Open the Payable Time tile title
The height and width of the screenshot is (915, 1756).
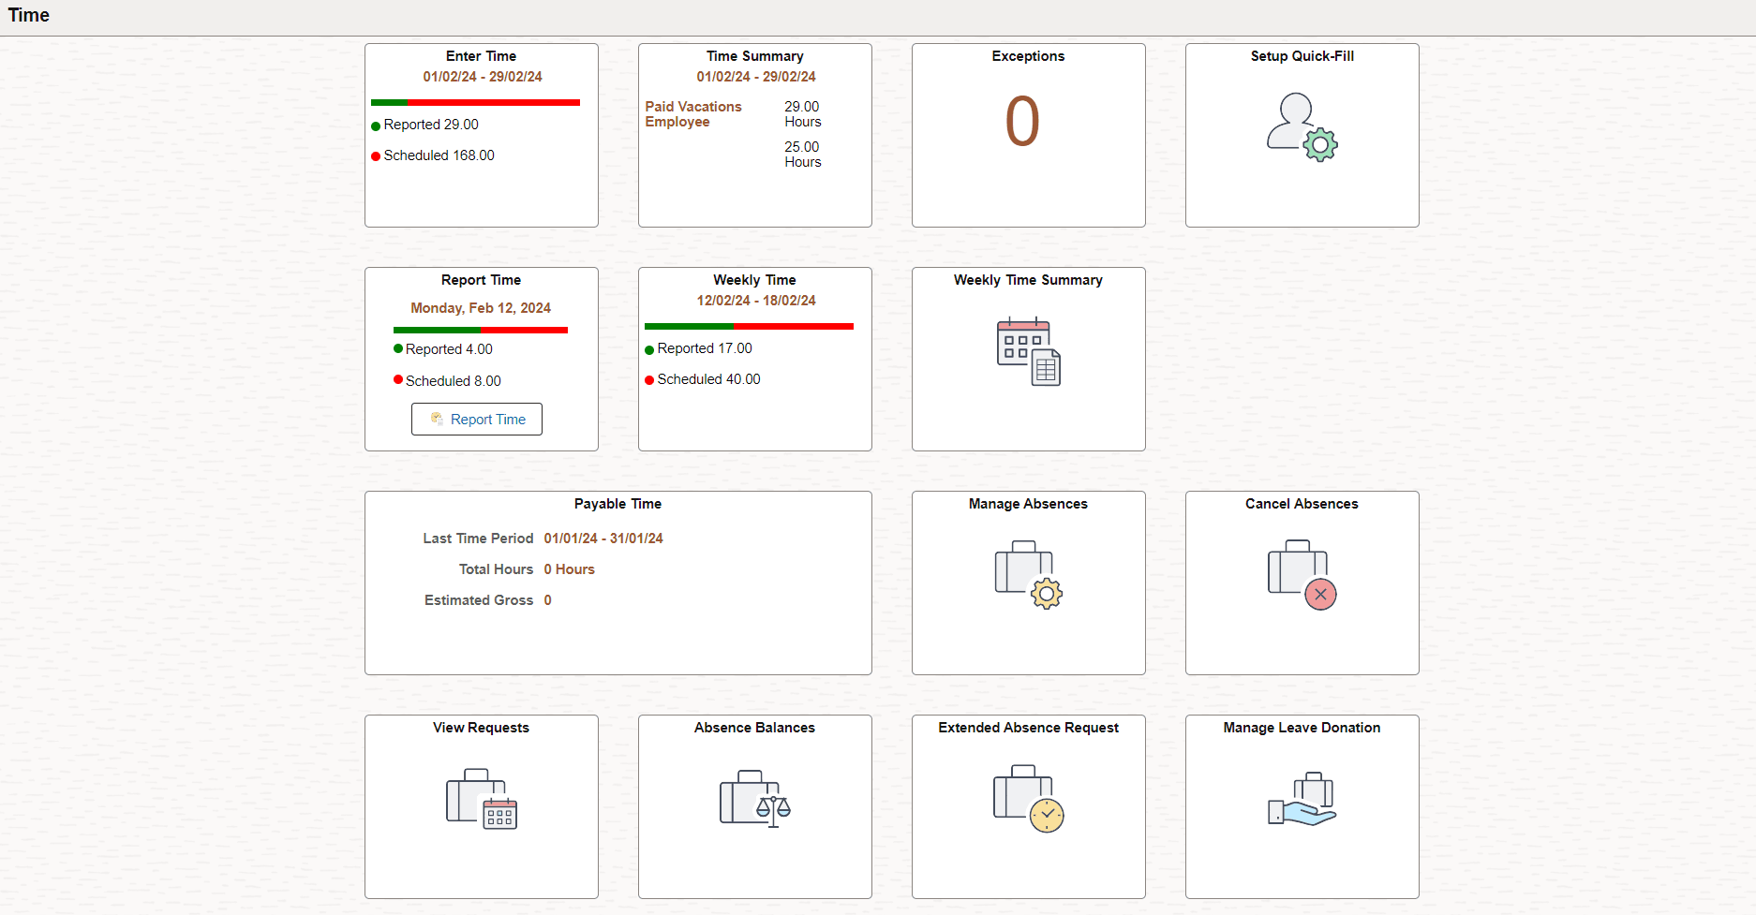[618, 504]
